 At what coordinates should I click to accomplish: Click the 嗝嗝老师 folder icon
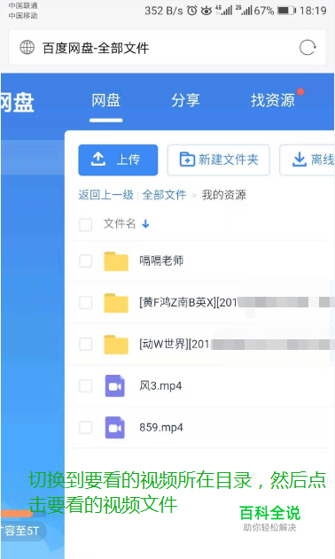coord(116,261)
